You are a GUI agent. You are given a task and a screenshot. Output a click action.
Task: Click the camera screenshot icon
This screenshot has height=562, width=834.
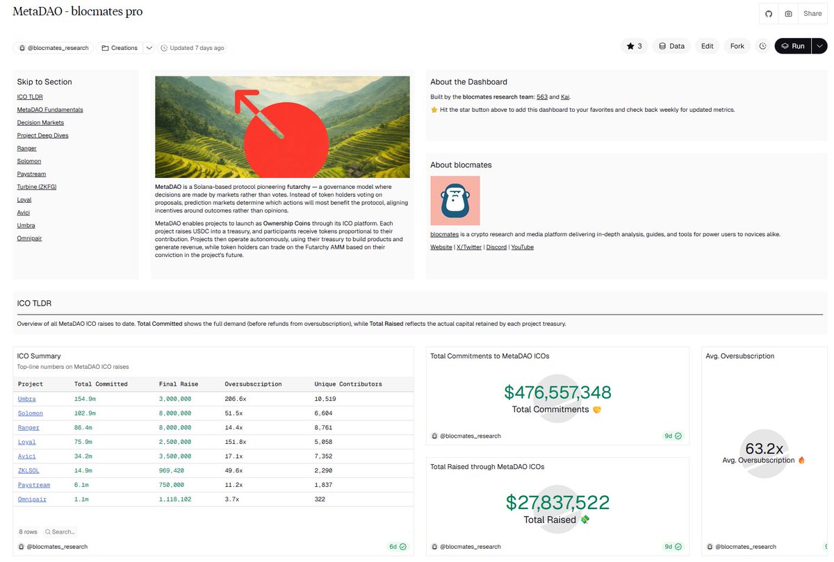pyautogui.click(x=788, y=14)
